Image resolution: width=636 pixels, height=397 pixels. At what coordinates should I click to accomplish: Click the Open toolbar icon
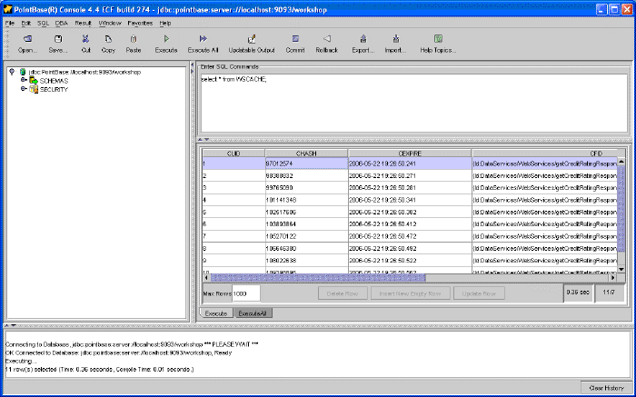(27, 39)
